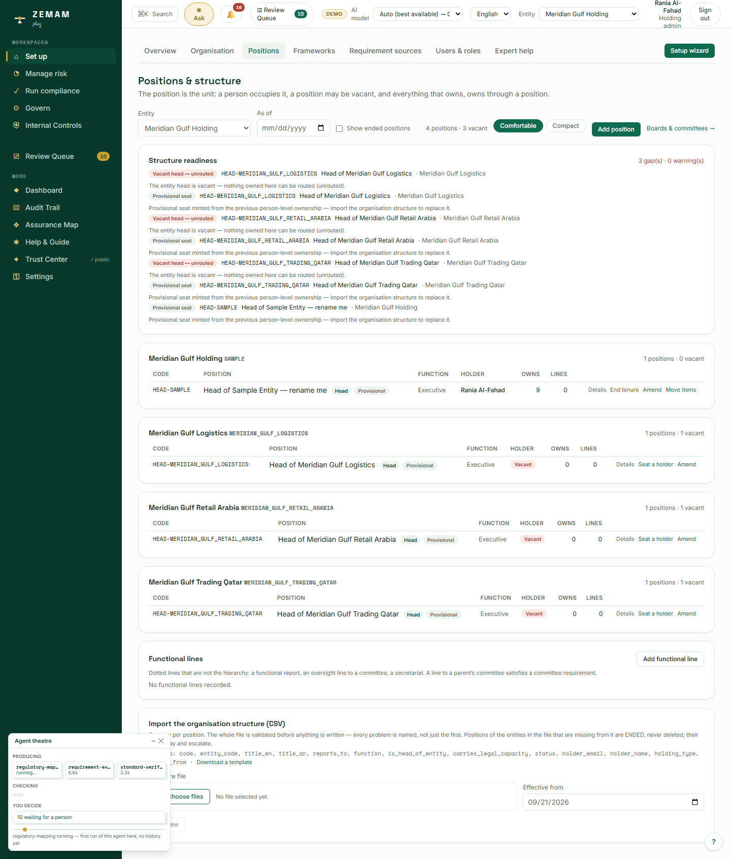
Task: Click the Add position button
Action: pyautogui.click(x=616, y=129)
